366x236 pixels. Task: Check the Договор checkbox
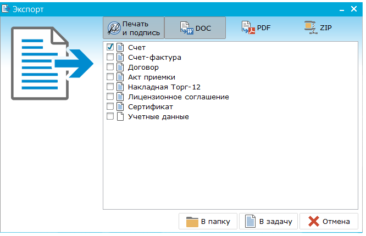[110, 67]
